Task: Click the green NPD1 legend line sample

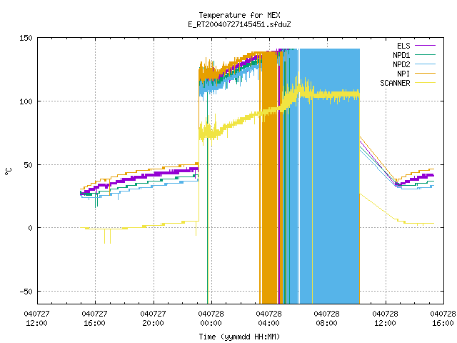Action: (425, 54)
